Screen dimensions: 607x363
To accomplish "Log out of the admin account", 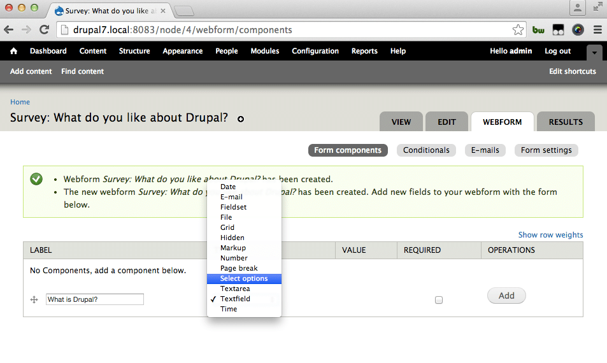I will [x=558, y=51].
